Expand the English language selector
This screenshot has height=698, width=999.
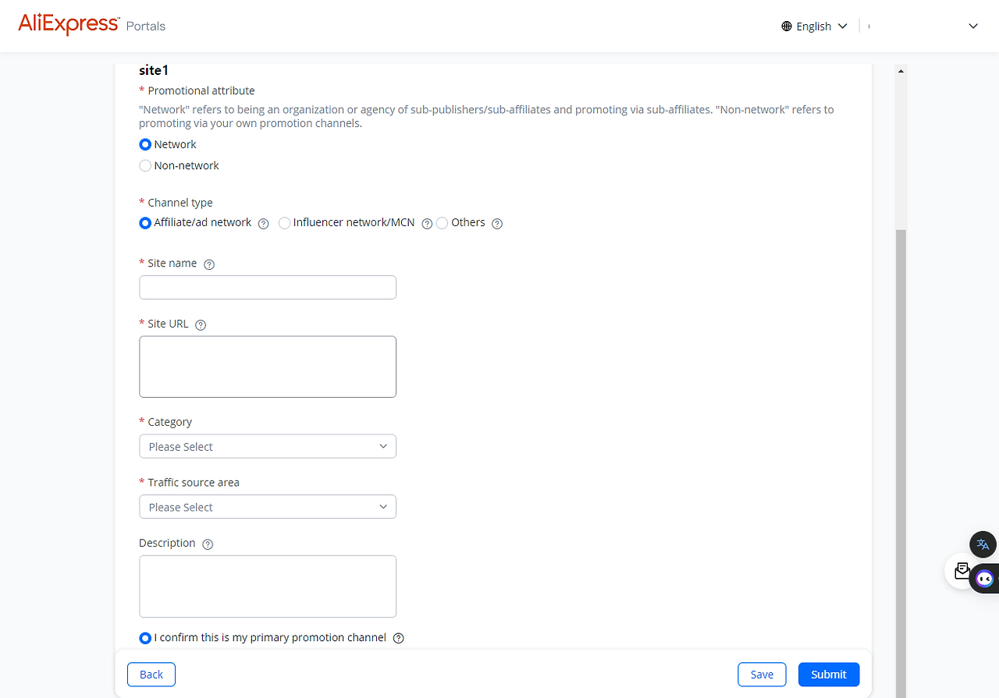click(x=814, y=27)
